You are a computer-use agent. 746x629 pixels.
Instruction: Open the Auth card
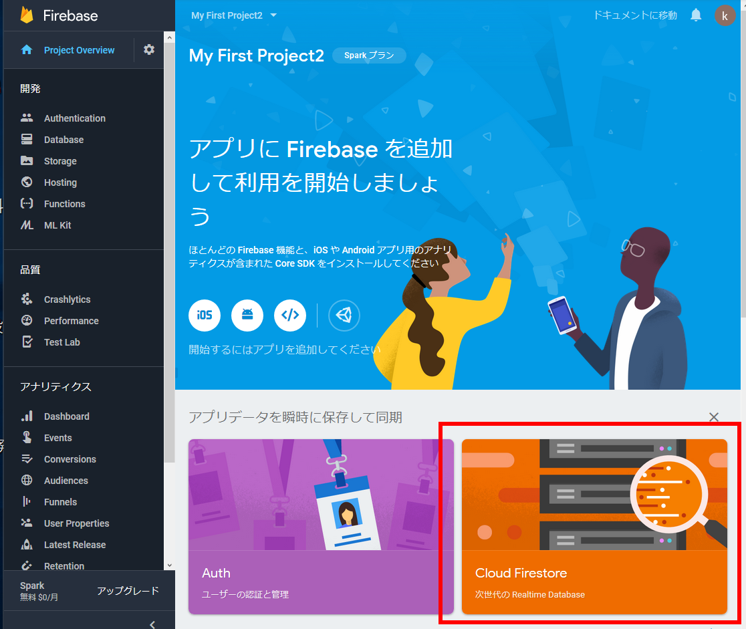pos(321,526)
